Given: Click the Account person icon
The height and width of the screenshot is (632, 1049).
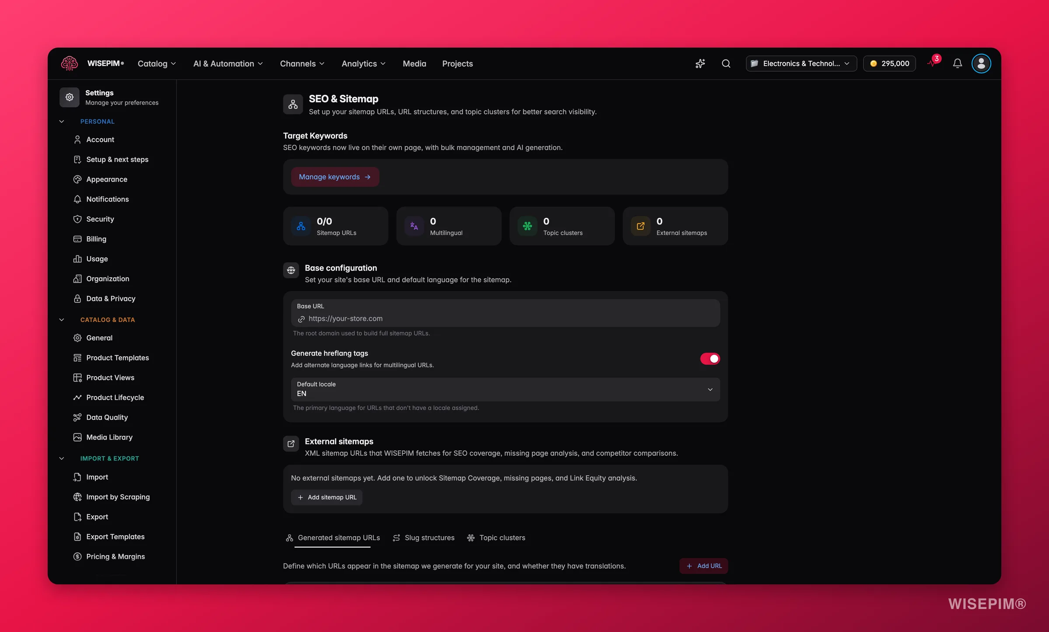Looking at the screenshot, I should coord(77,140).
